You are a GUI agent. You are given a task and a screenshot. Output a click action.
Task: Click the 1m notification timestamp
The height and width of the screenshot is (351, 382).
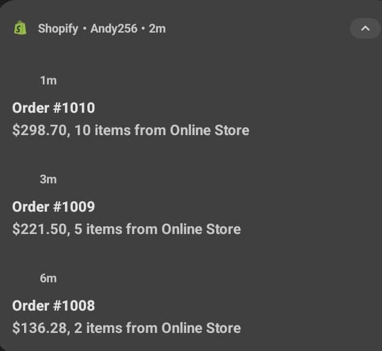click(x=48, y=80)
